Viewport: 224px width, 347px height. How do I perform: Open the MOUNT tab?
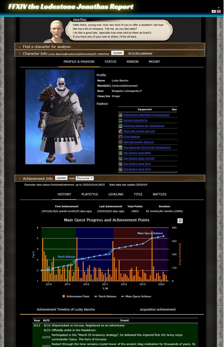tap(154, 62)
